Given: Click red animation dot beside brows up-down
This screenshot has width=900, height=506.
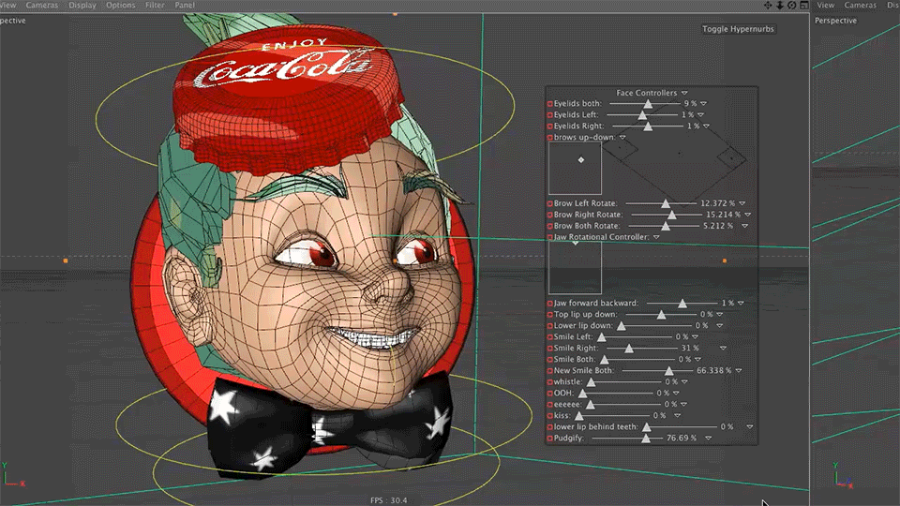Looking at the screenshot, I should point(550,138).
